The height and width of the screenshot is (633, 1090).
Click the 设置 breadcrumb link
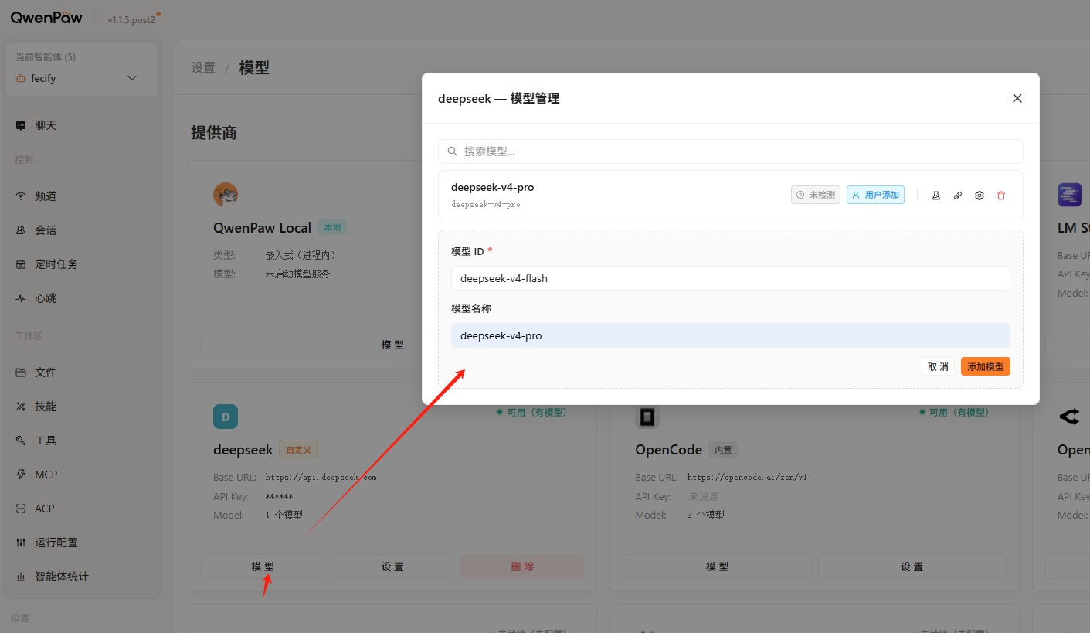(203, 67)
